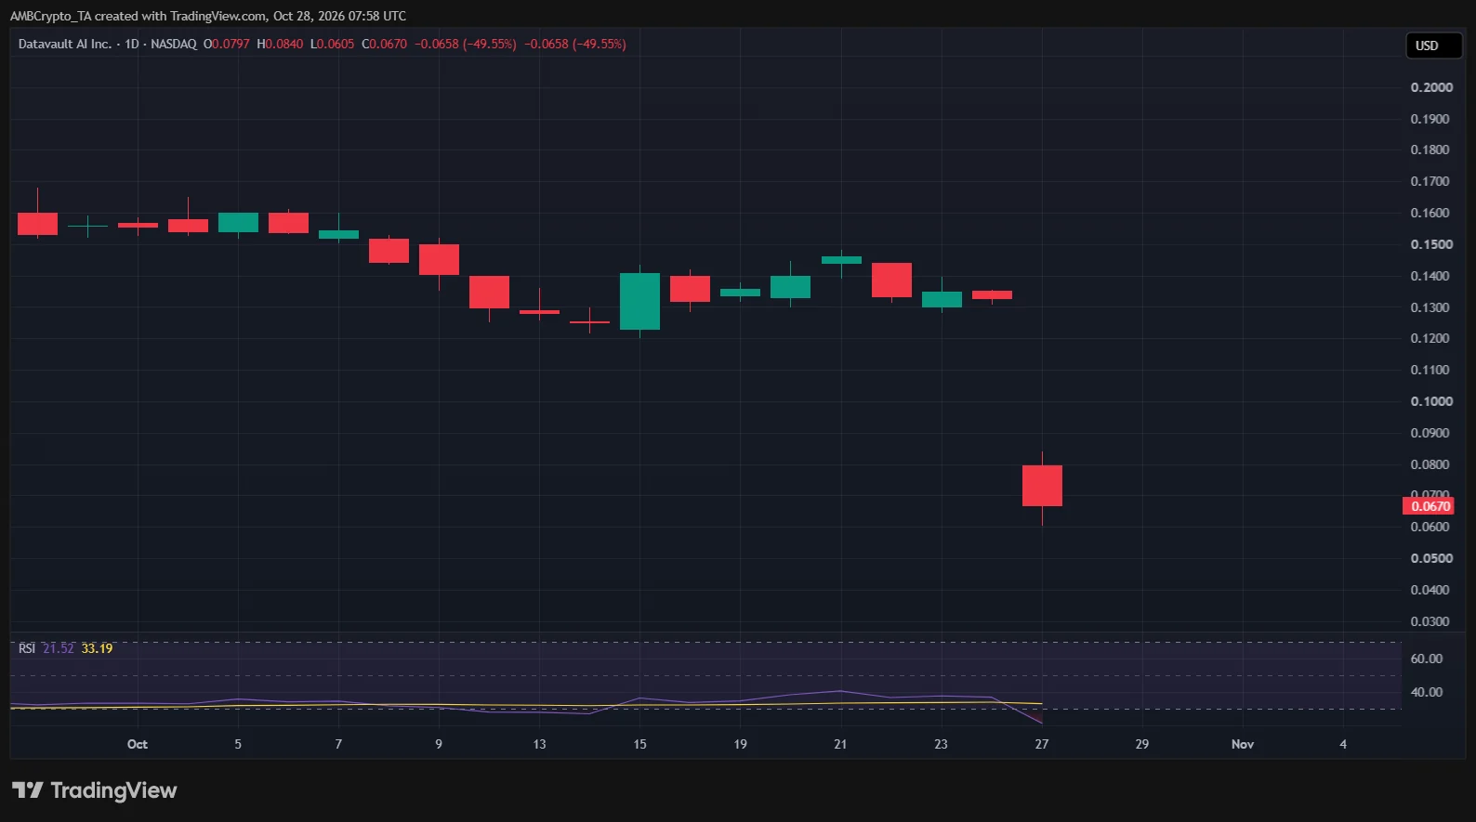Click the 21 date label on time axis
Screen dimensions: 1476x822
click(840, 744)
